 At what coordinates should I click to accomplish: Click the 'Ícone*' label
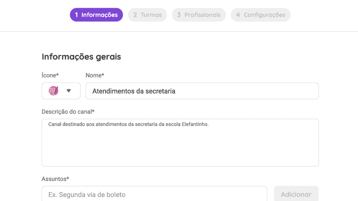(50, 75)
